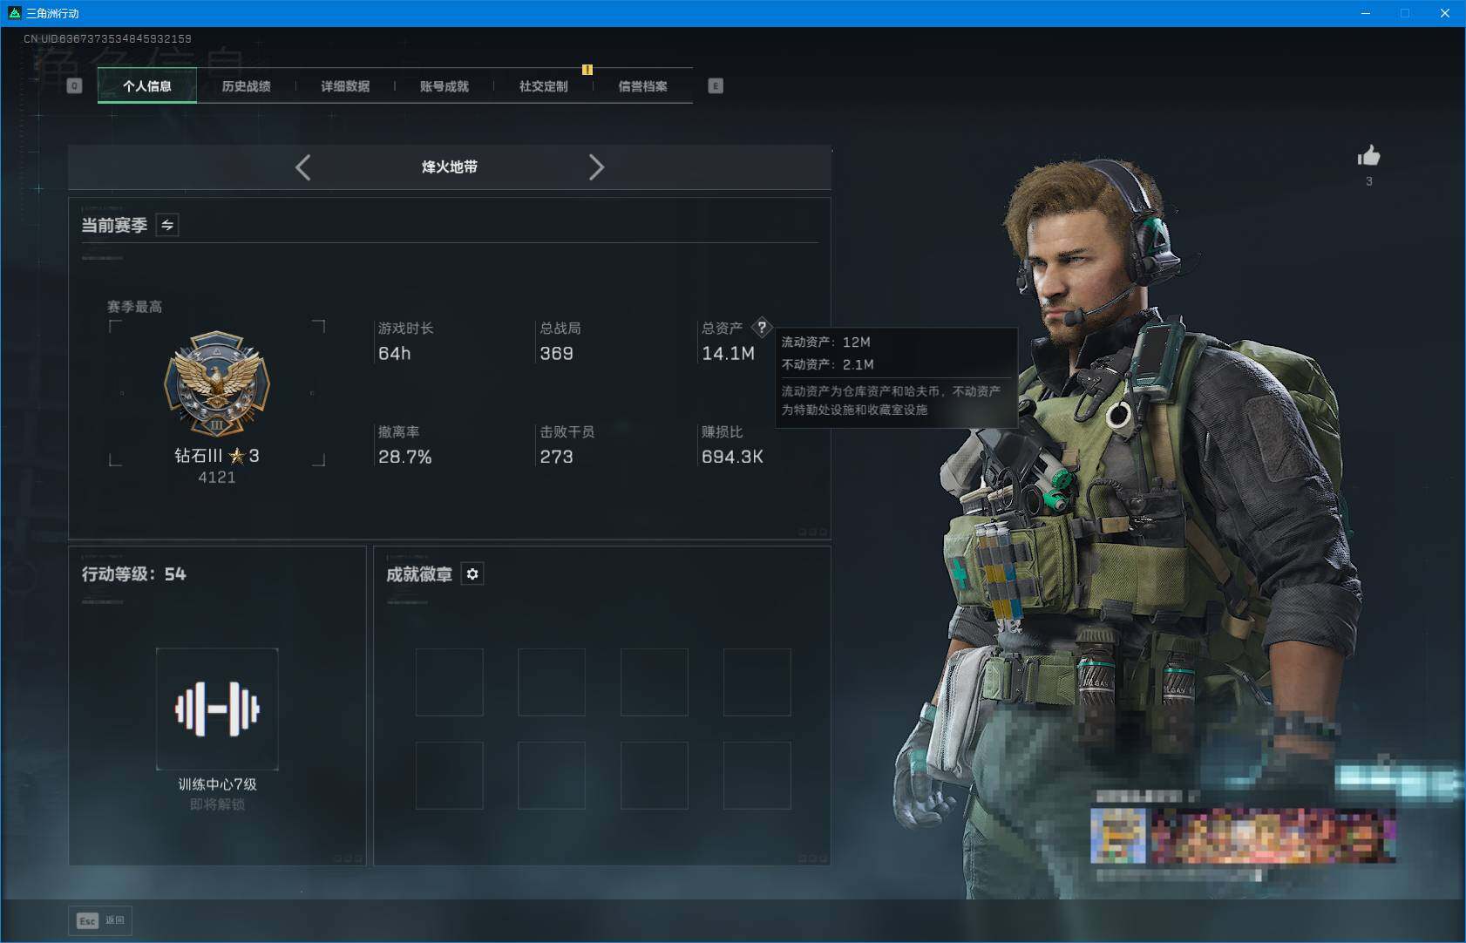The image size is (1466, 943).
Task: Switch to the 个人信息 tab
Action: [x=147, y=85]
